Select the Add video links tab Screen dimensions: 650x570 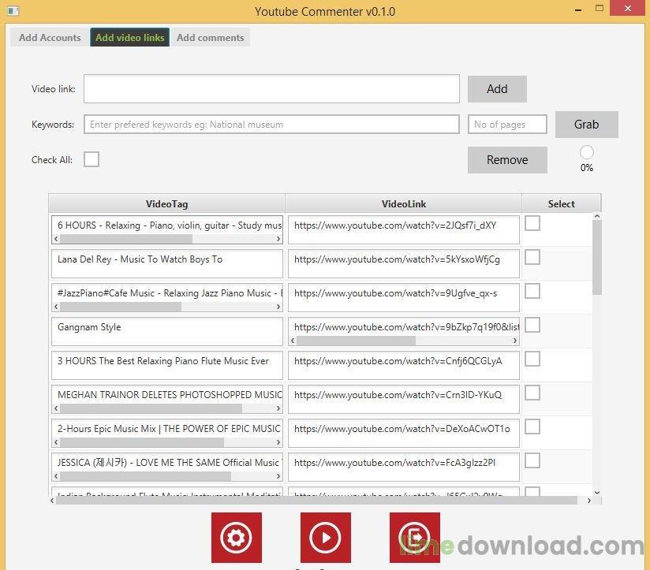129,37
